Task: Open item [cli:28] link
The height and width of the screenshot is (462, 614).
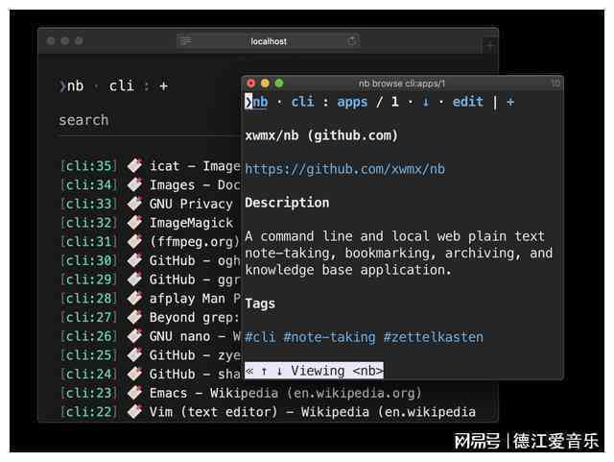Action: pos(89,299)
